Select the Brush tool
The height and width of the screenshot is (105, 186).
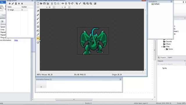click(38, 19)
